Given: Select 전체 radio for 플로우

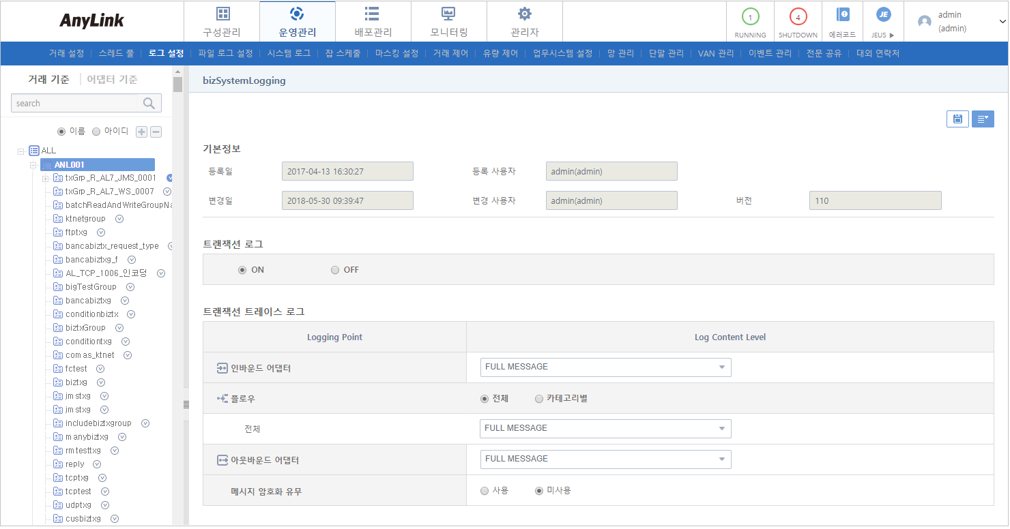Looking at the screenshot, I should pyautogui.click(x=485, y=399).
